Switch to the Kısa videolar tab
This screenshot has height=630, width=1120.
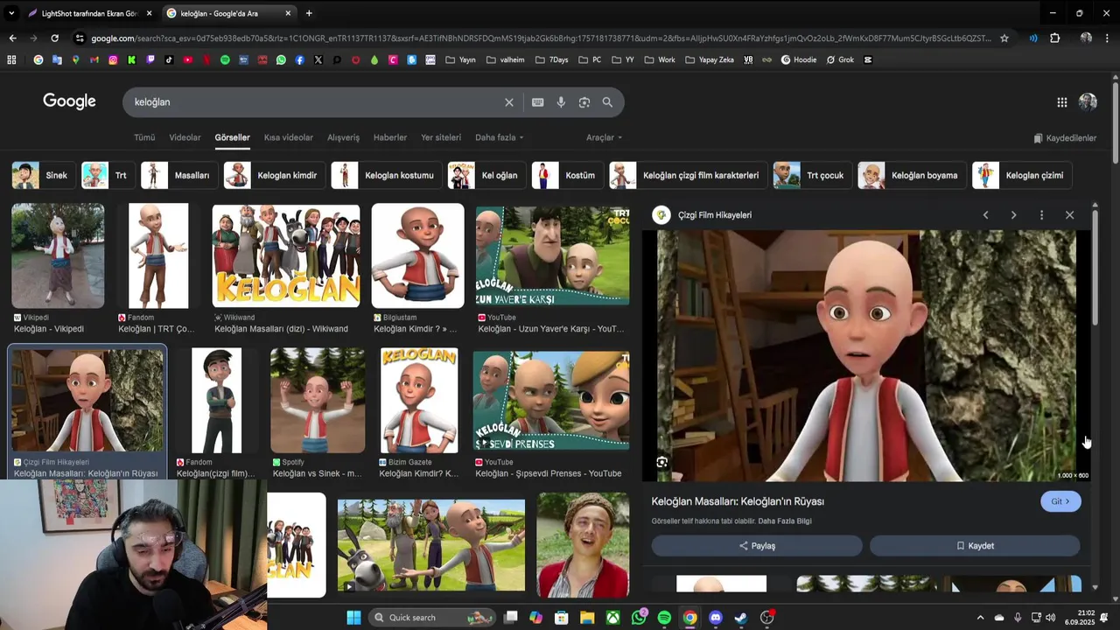tap(289, 138)
